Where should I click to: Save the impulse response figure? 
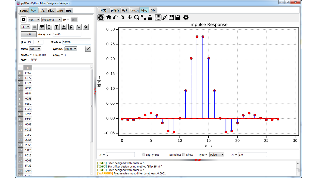tap(171, 17)
